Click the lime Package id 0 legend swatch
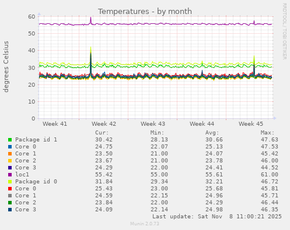Image resolution: width=290 pixels, height=230 pixels. [10, 182]
